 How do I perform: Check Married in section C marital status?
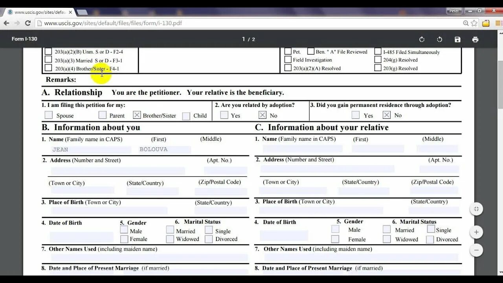[387, 229]
